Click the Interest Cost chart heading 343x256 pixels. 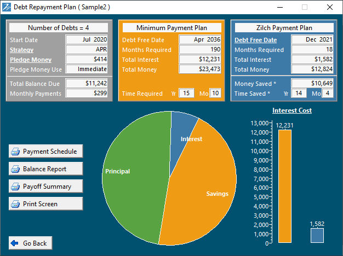point(292,110)
